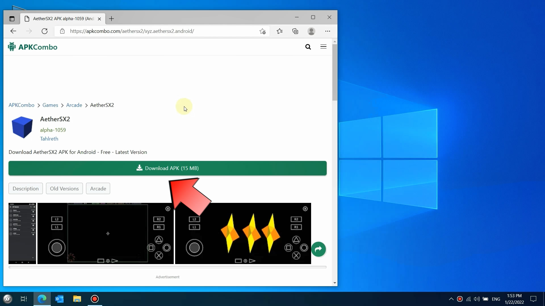This screenshot has height=306, width=545.
Task: Click Download APK (15 MB) button
Action: 167,168
